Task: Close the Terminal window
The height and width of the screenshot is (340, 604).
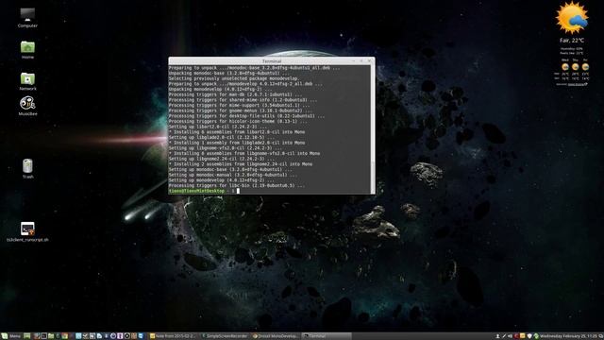Action: pos(369,60)
